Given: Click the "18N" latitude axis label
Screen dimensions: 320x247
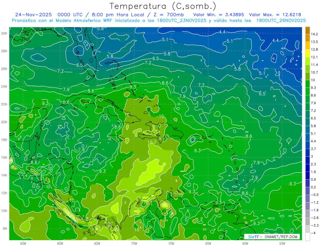Looking at the screenshot, I should [4, 140].
